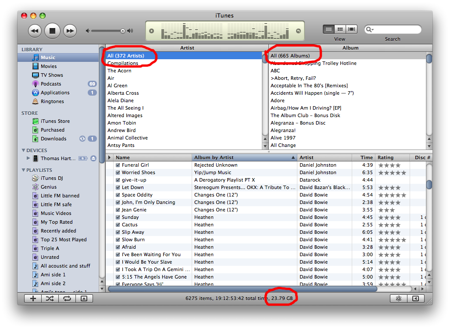Sort by the Name column header
450x329 pixels.
(x=153, y=157)
